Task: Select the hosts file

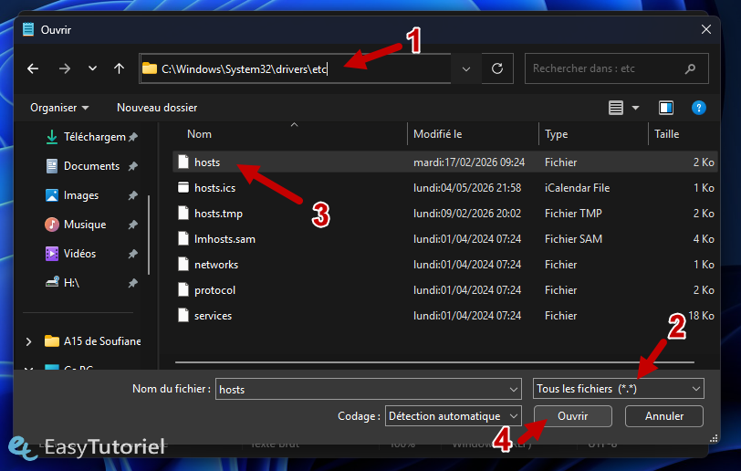Action: (x=445, y=162)
